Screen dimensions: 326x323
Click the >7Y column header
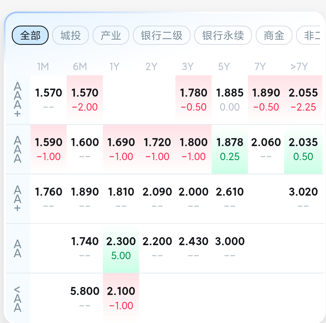click(299, 67)
